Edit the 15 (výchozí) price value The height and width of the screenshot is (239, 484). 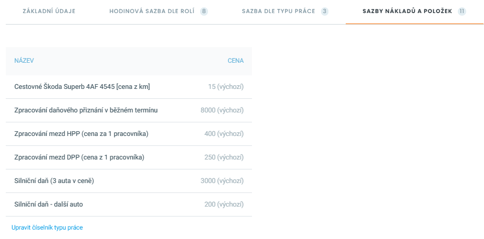coord(226,87)
